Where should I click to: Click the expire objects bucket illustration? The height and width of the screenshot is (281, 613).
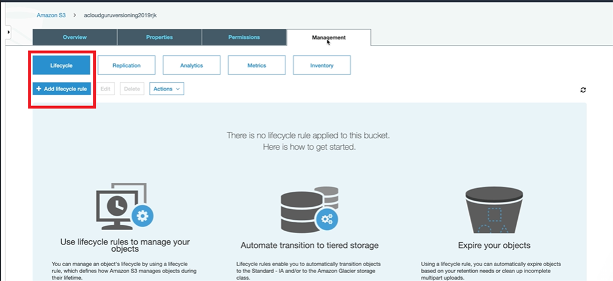click(494, 210)
